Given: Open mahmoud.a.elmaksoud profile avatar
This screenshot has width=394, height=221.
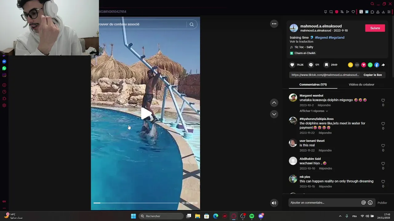Looking at the screenshot, I should [294, 28].
